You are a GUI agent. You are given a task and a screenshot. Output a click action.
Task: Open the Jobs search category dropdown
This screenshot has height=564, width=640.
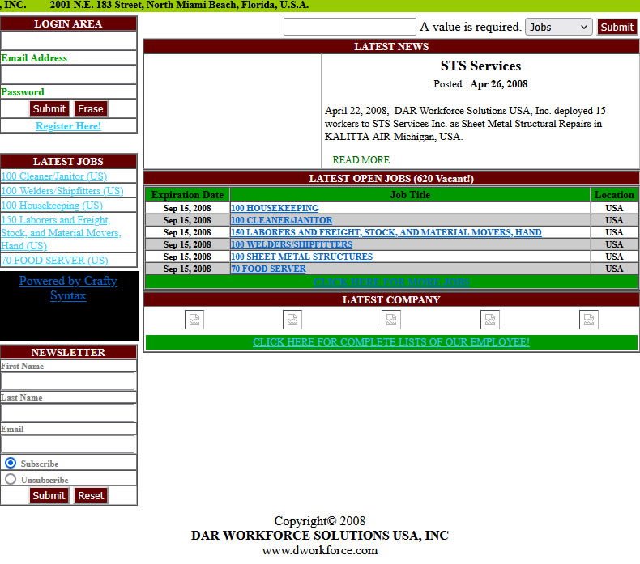[559, 27]
